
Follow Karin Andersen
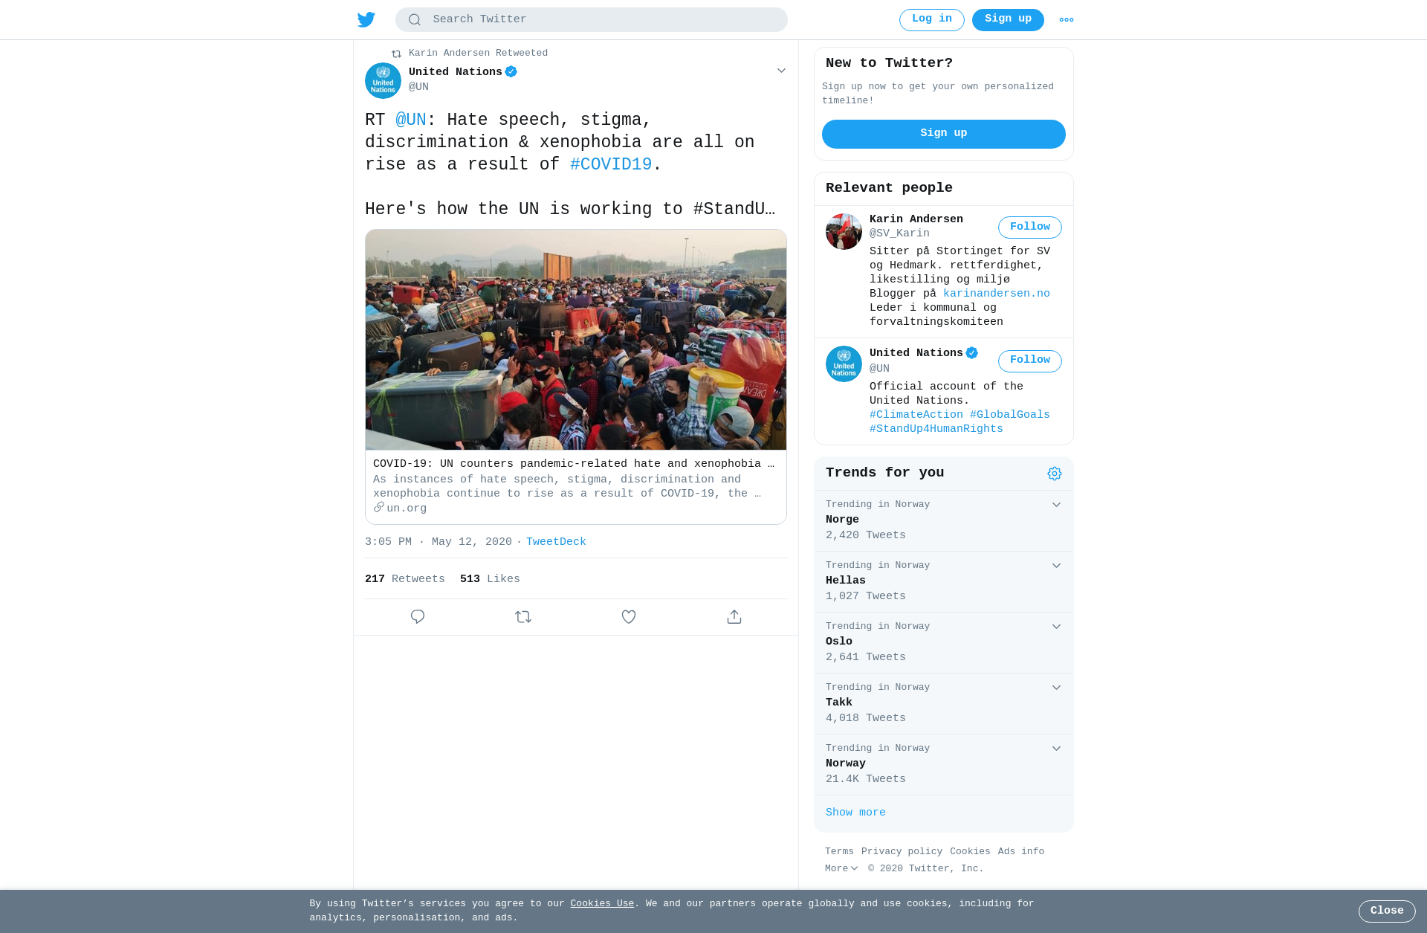[x=1030, y=227]
